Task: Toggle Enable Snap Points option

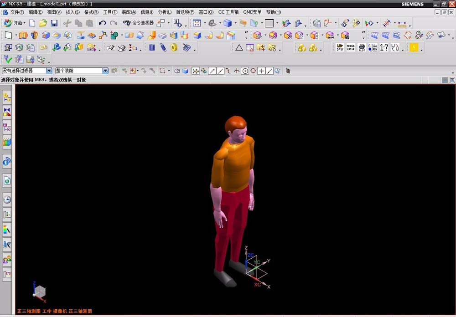Action: point(196,71)
